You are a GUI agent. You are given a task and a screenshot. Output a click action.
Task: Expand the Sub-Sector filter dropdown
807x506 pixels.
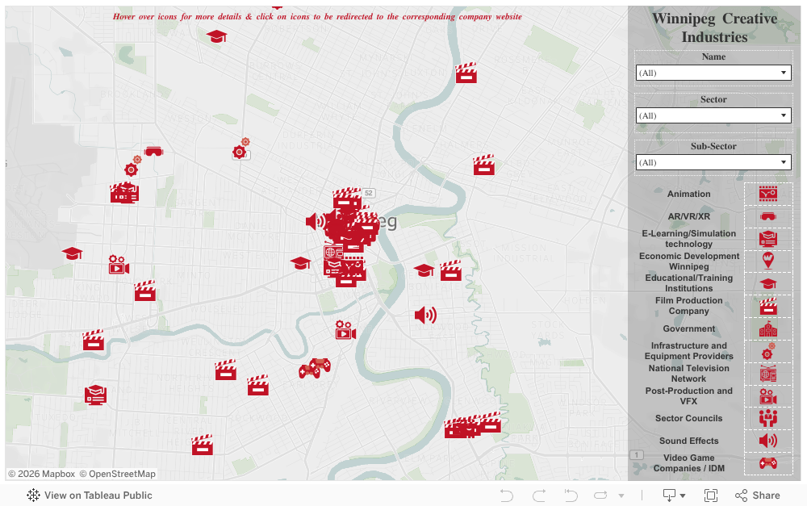713,163
